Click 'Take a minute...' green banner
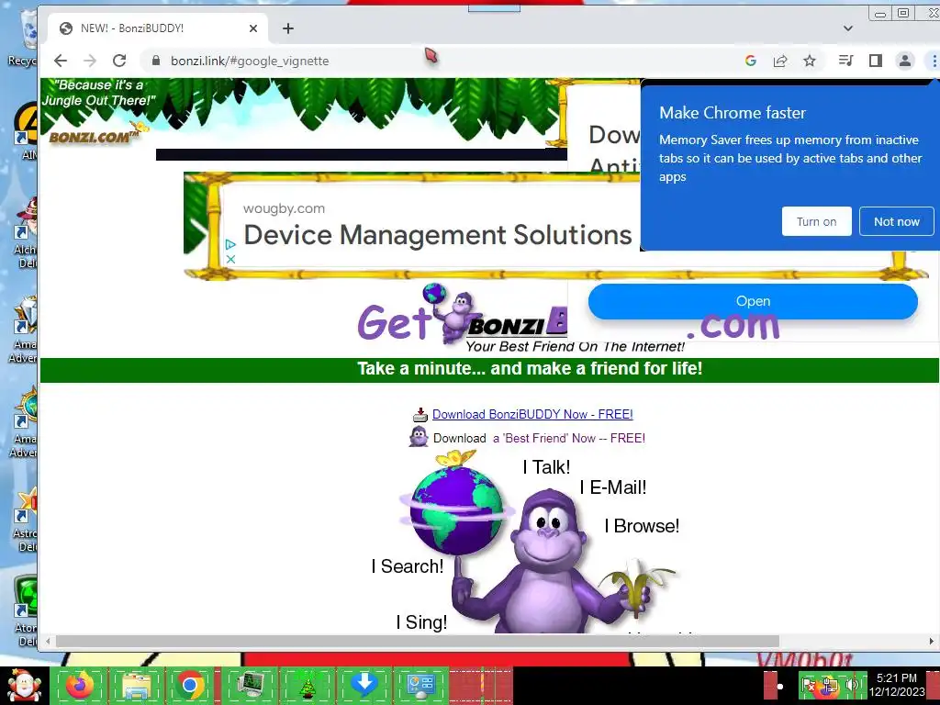940x705 pixels. (530, 368)
